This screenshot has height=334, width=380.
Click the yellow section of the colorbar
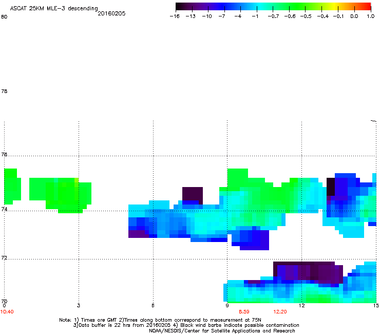336,6
